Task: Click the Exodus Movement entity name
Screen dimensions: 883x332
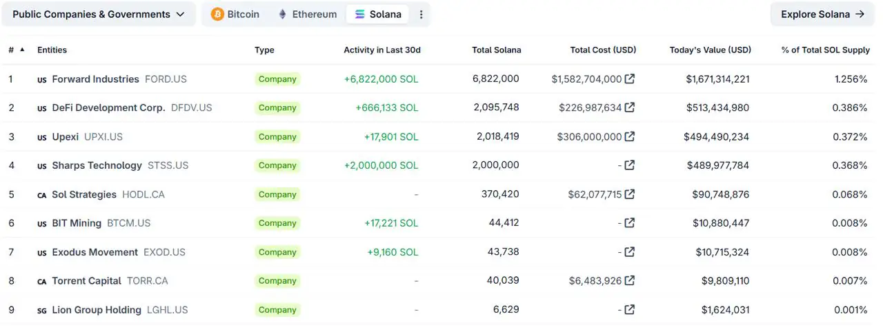Action: click(x=95, y=252)
